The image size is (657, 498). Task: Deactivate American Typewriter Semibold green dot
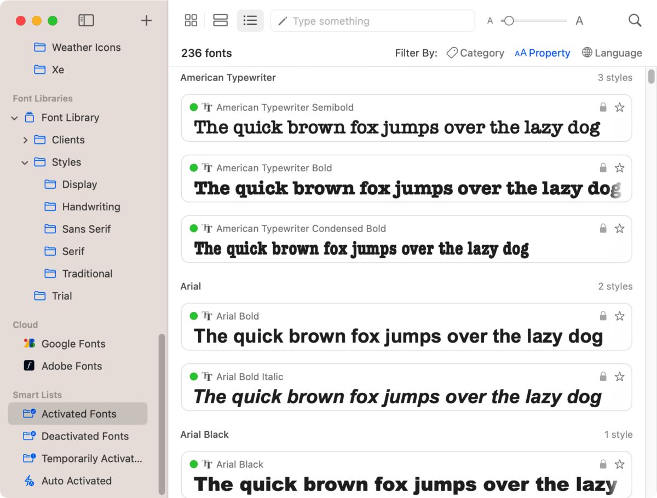click(x=193, y=107)
